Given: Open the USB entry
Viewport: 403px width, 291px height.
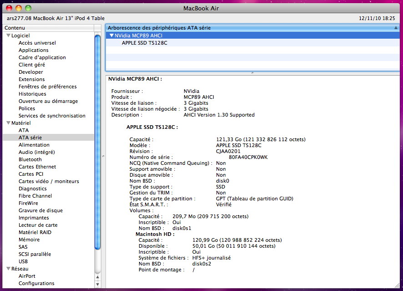Looking at the screenshot, I should (23, 261).
